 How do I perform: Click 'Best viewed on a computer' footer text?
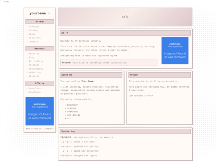tap(40, 129)
